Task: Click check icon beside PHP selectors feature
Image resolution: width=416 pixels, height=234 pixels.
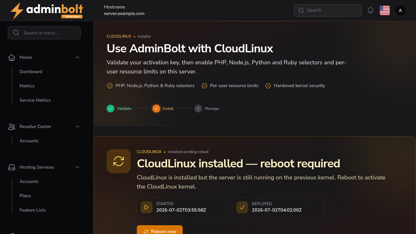Action: tap(110, 86)
